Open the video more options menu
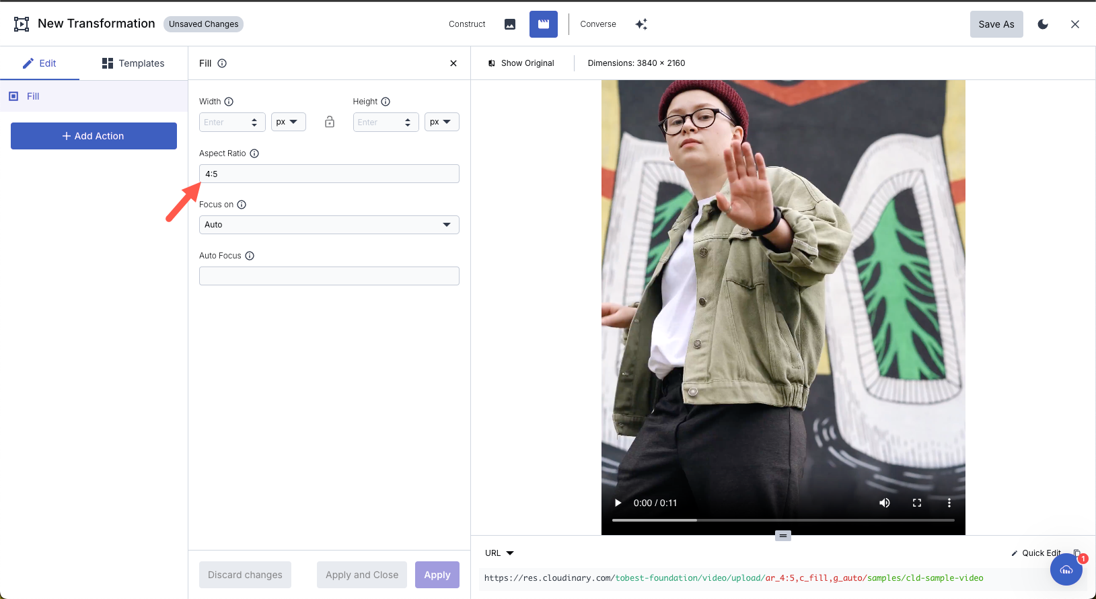 949,503
